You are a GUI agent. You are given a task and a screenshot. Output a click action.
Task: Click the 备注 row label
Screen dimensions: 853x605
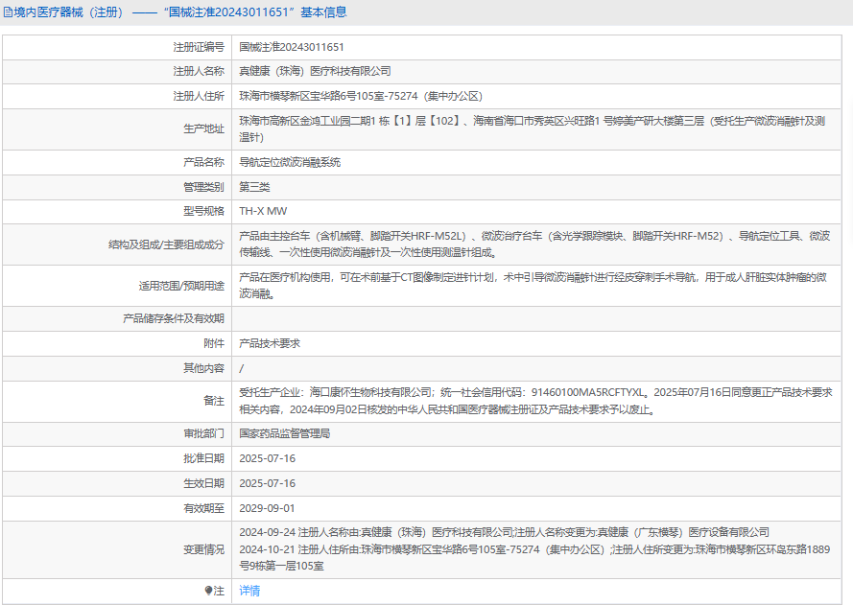[x=213, y=401]
